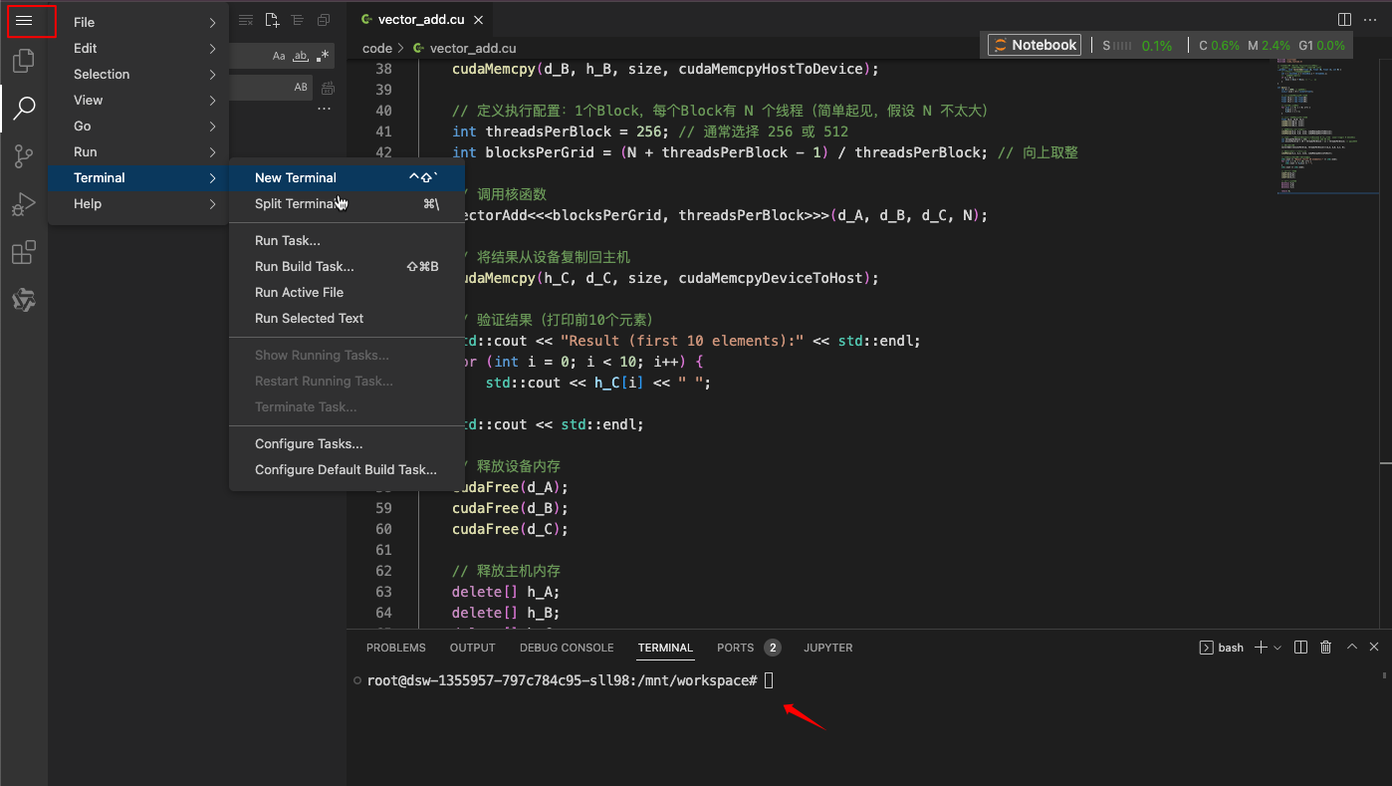Switch to the PROBLEMS panel tab
This screenshot has height=786, width=1392.
(395, 648)
